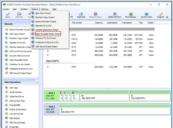
Task: Click the Quick Partition icon
Action: point(6,92)
